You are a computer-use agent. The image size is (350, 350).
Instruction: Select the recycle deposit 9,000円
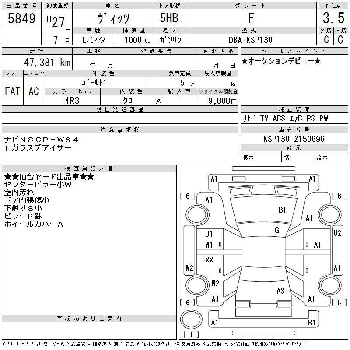point(222,101)
